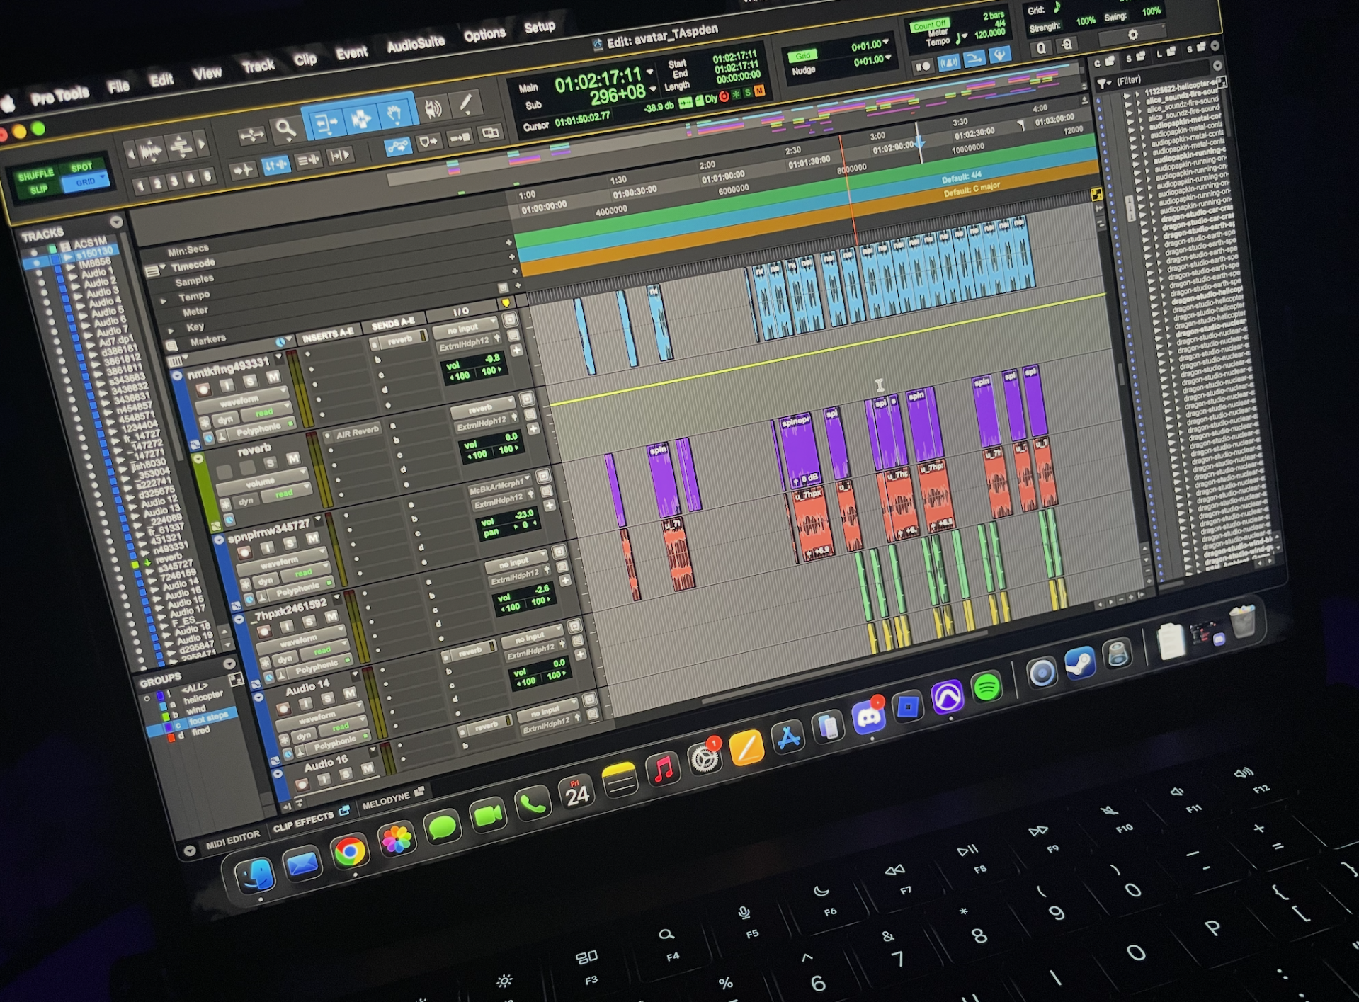
Task: Switch to the MIDI Editor tab
Action: [x=233, y=839]
